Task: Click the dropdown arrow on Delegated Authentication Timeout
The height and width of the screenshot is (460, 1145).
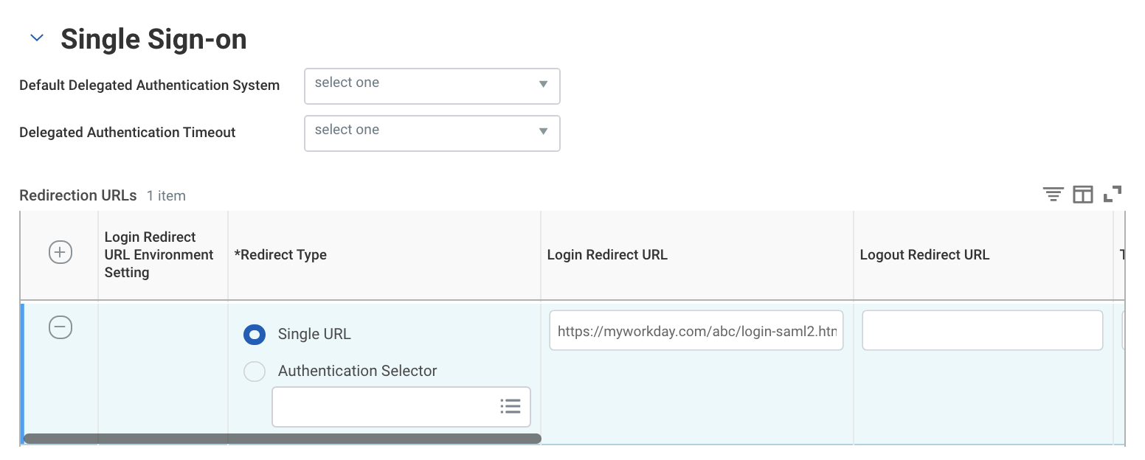Action: [x=544, y=133]
